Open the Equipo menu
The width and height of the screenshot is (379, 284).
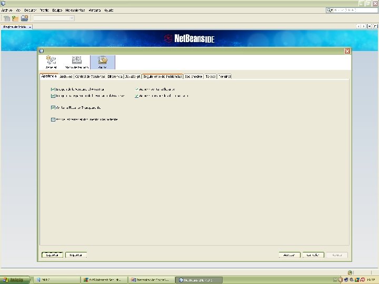coord(57,11)
